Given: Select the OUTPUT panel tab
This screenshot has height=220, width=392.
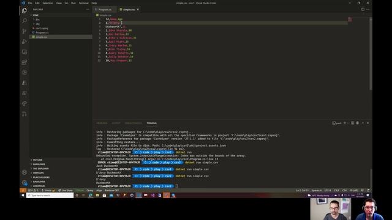Looking at the screenshot, I should 116,123.
